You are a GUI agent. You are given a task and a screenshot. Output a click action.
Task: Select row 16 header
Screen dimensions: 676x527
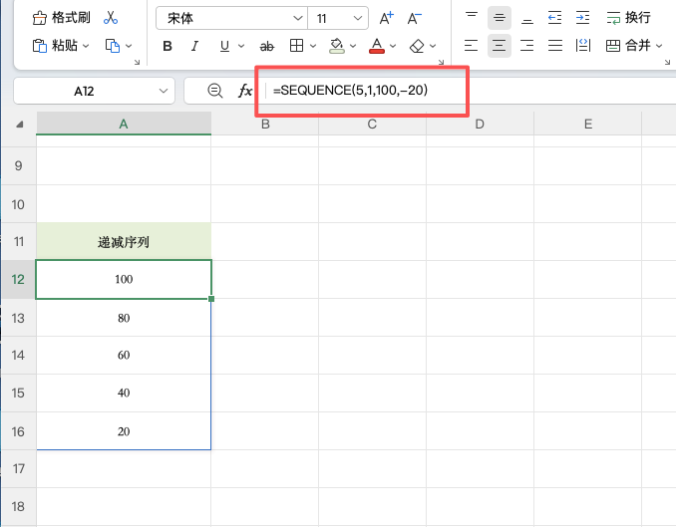pos(18,431)
